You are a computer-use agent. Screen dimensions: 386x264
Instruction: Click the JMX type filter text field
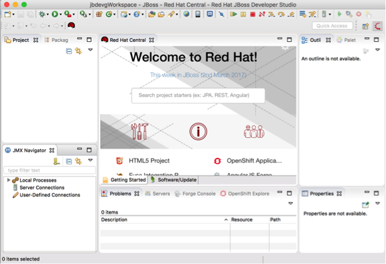click(x=49, y=170)
